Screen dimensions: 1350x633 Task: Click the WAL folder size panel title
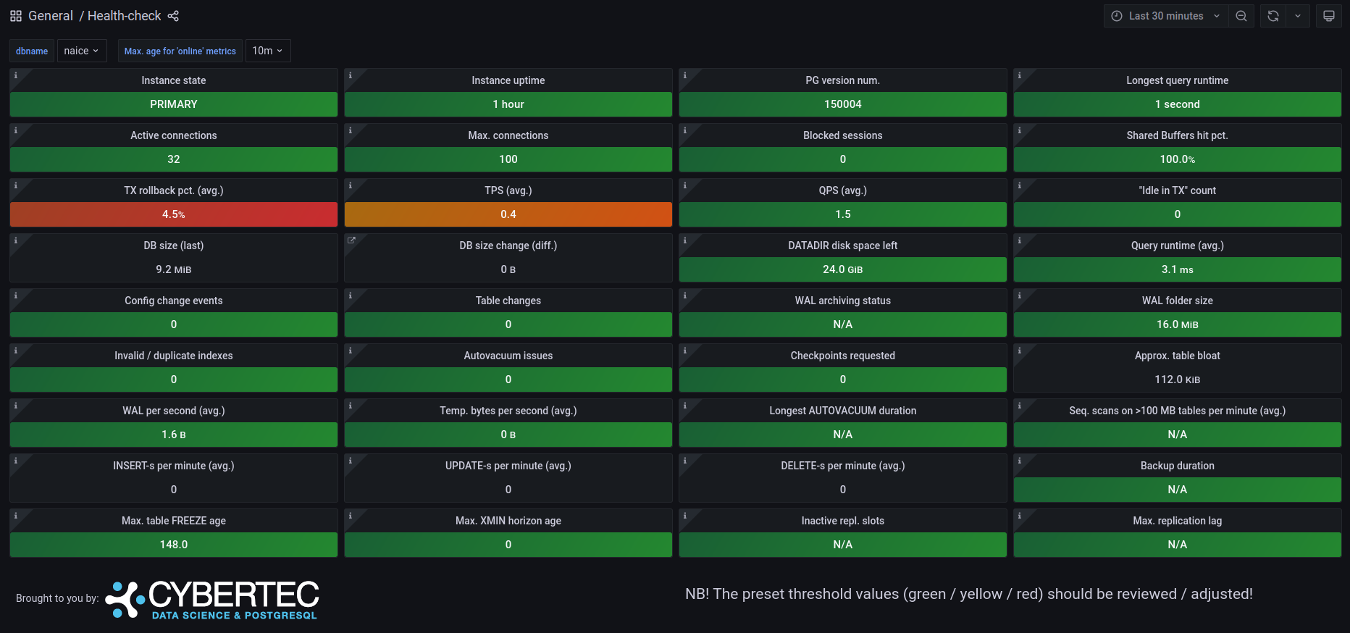(x=1177, y=301)
